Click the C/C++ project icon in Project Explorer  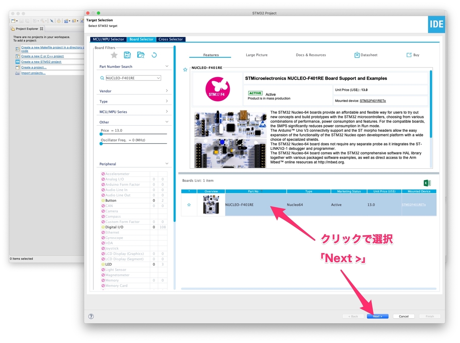[18, 56]
